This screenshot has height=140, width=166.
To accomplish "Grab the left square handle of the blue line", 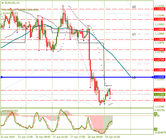I will (1, 77).
